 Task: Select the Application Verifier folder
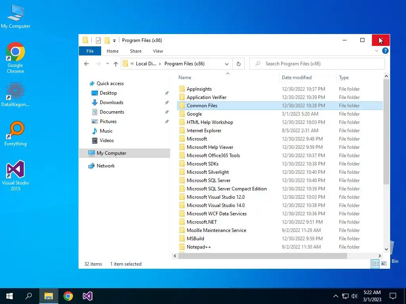click(280, 97)
